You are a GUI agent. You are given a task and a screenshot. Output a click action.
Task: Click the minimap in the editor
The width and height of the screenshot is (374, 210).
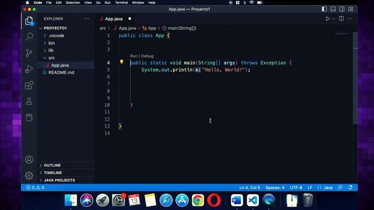[x=342, y=34]
